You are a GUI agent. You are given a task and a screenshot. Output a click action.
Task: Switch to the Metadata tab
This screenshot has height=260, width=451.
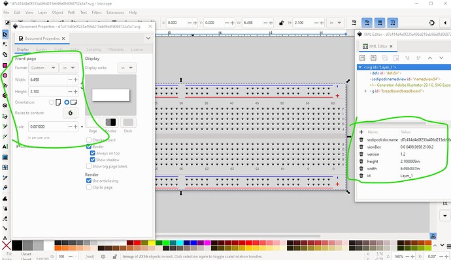tap(116, 50)
